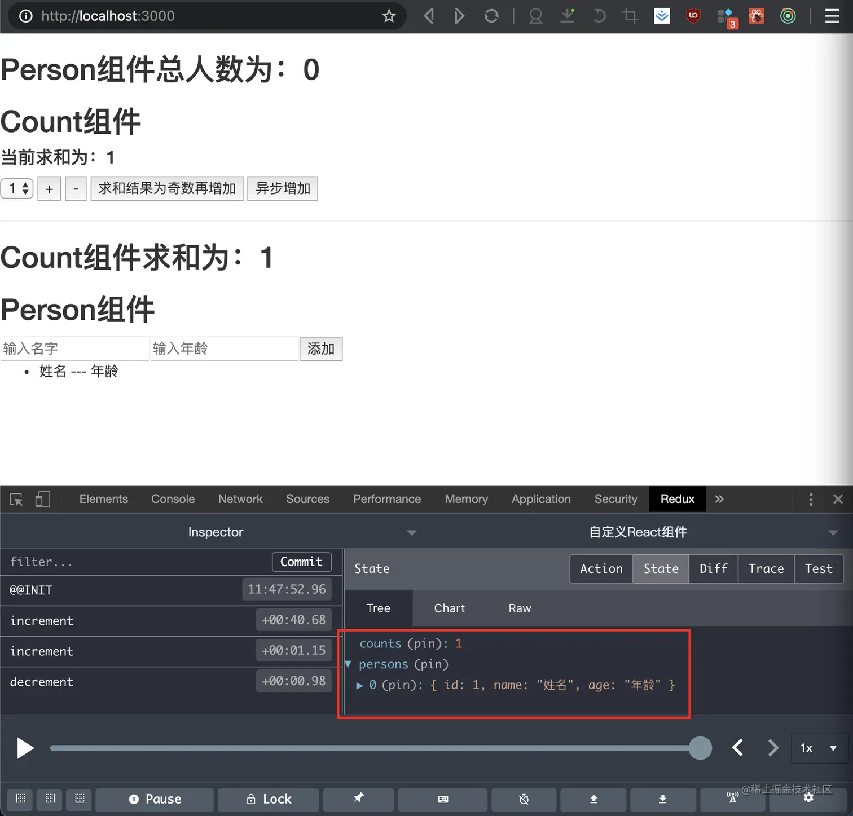Open the DevTools three-dot options menu

click(811, 499)
